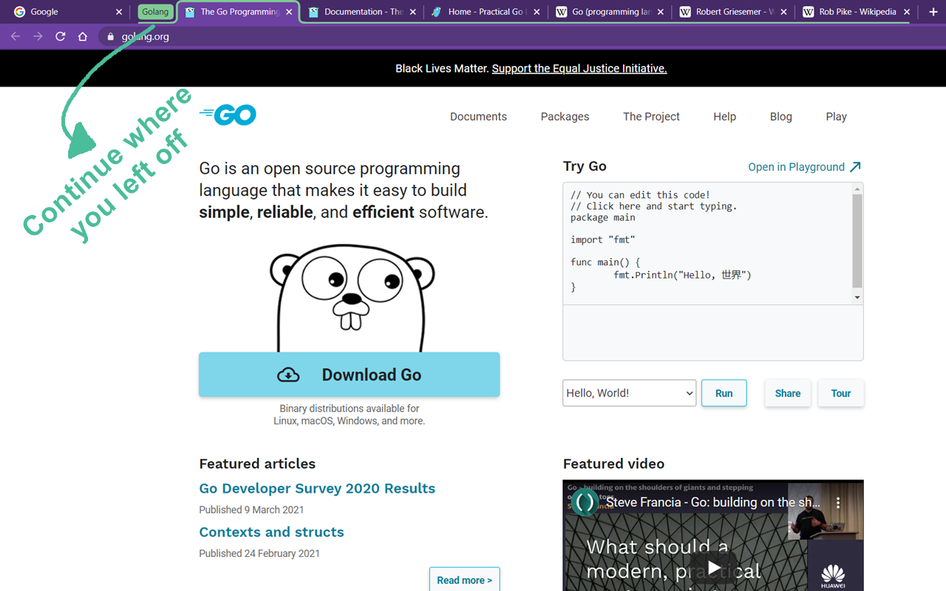This screenshot has height=591, width=946.
Task: Click the address bar URL golang.org
Action: point(146,36)
